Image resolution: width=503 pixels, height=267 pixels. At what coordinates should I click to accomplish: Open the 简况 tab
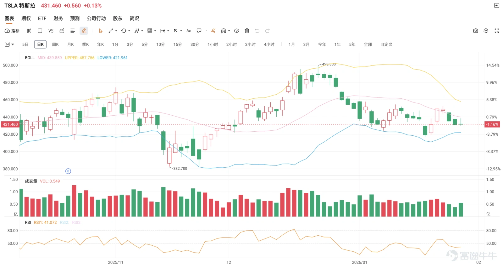coord(135,18)
